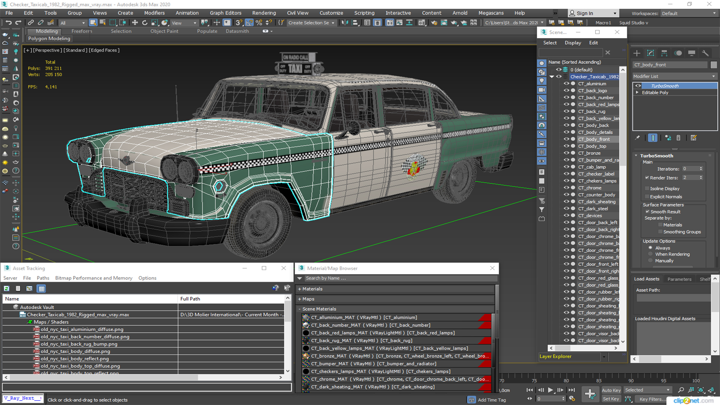Open the key mode Selected dropdown
Viewport: 720px width, 405px height.
[x=647, y=390]
